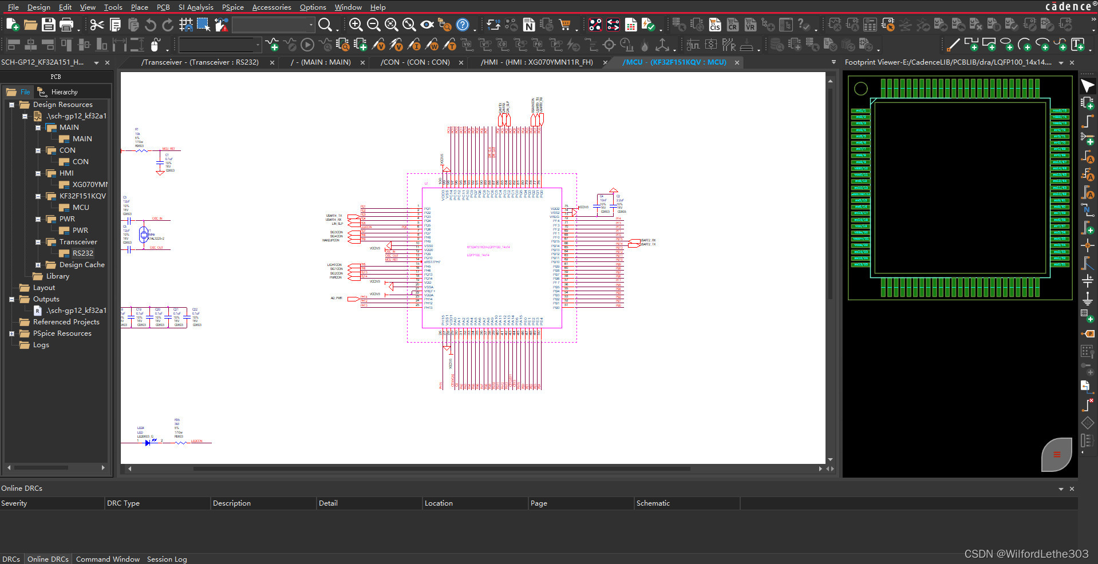Click the voltage probe marker icon
Screen dimensions: 1098x564
[378, 45]
